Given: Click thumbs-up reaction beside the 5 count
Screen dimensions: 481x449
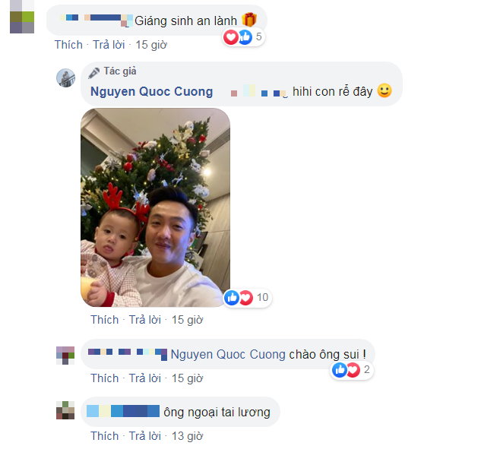Looking at the screenshot, I should [x=245, y=37].
